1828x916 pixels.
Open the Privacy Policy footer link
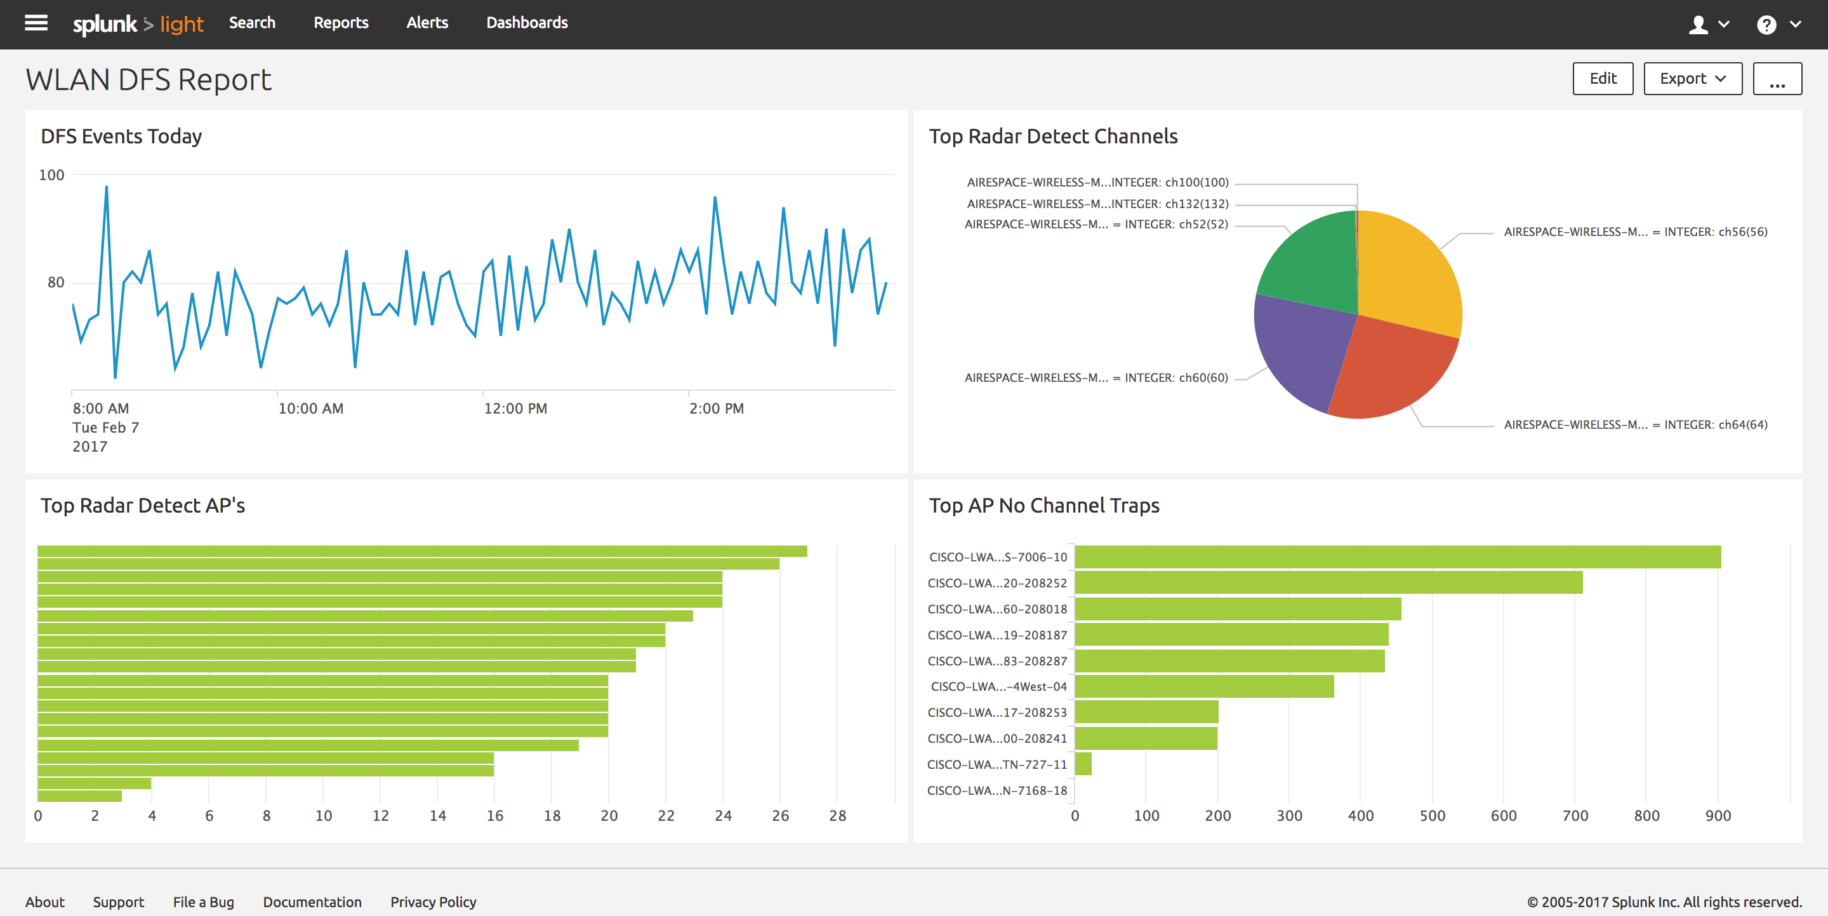(x=433, y=902)
